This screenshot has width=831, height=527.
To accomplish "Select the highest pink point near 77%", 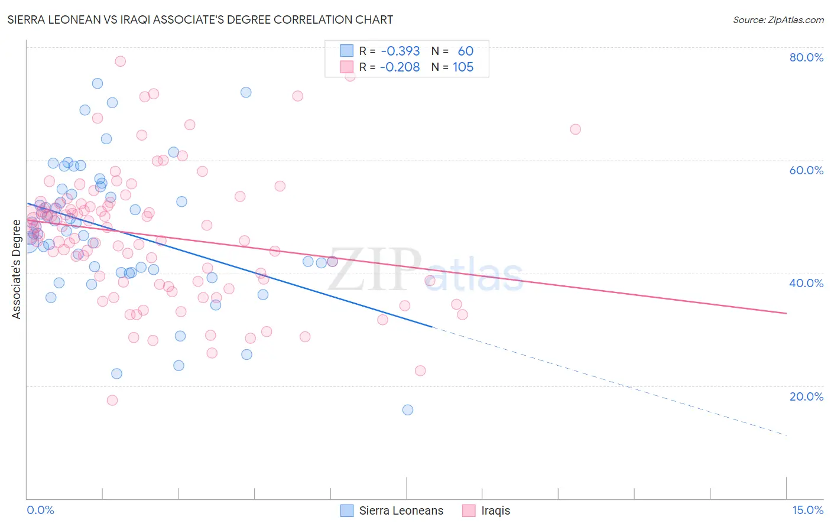I will pyautogui.click(x=120, y=61).
